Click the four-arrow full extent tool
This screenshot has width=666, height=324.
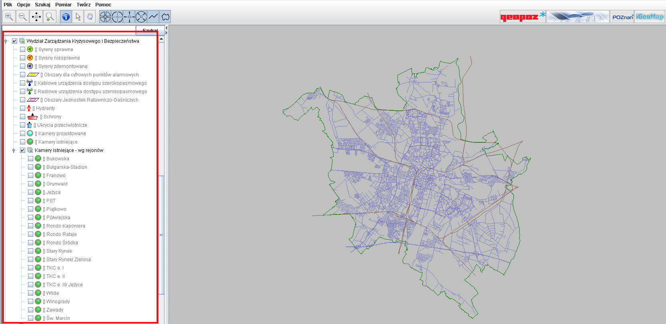(36, 17)
